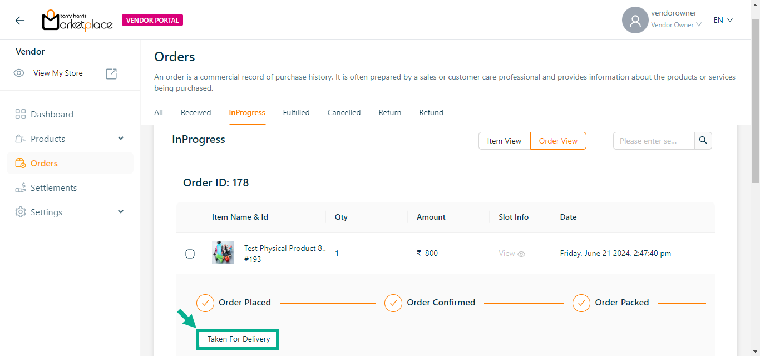The image size is (760, 356).
Task: Switch to Order View
Action: click(558, 141)
